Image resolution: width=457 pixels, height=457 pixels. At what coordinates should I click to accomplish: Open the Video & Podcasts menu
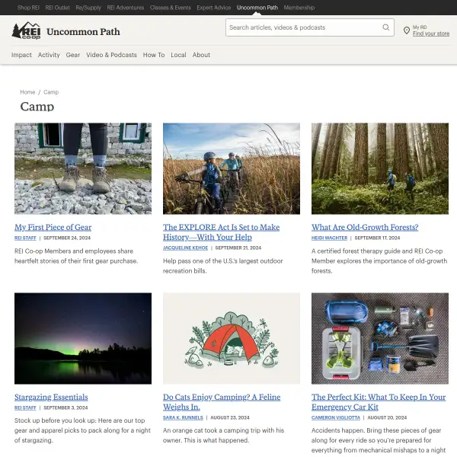coord(111,55)
